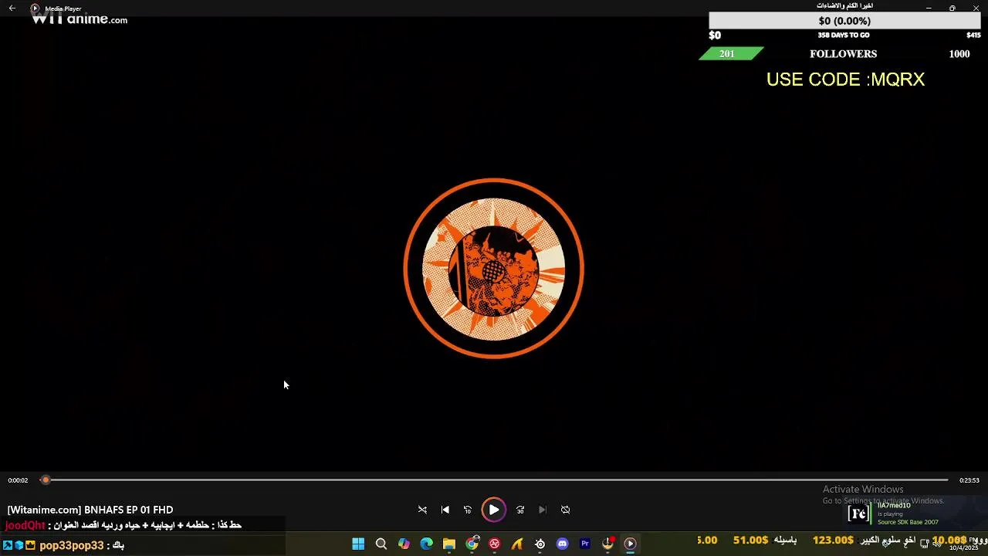988x556 pixels.
Task: Click pop33pop33 chat username
Action: 71,545
